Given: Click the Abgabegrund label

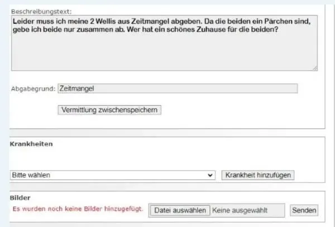Looking at the screenshot, I should (x=33, y=89).
